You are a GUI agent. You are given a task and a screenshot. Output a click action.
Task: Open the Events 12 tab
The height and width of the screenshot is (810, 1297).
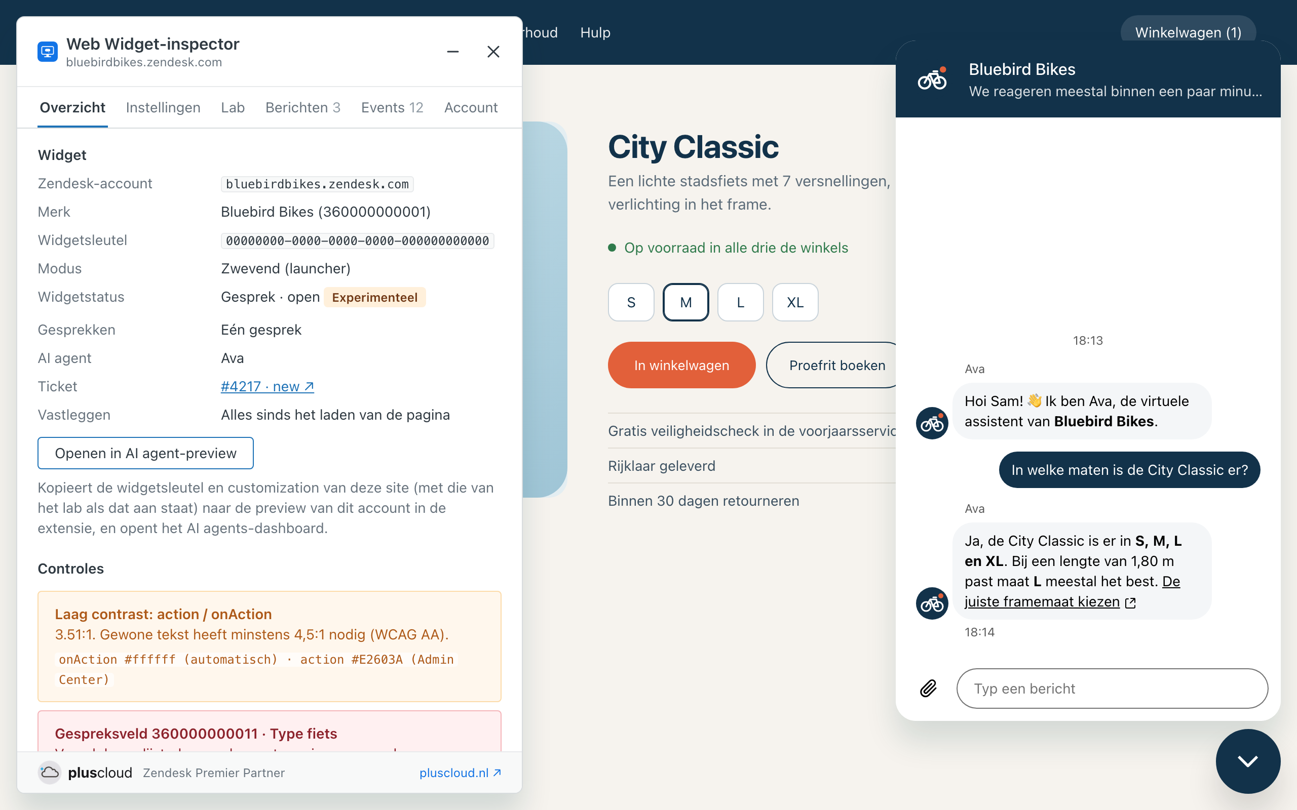pyautogui.click(x=392, y=108)
